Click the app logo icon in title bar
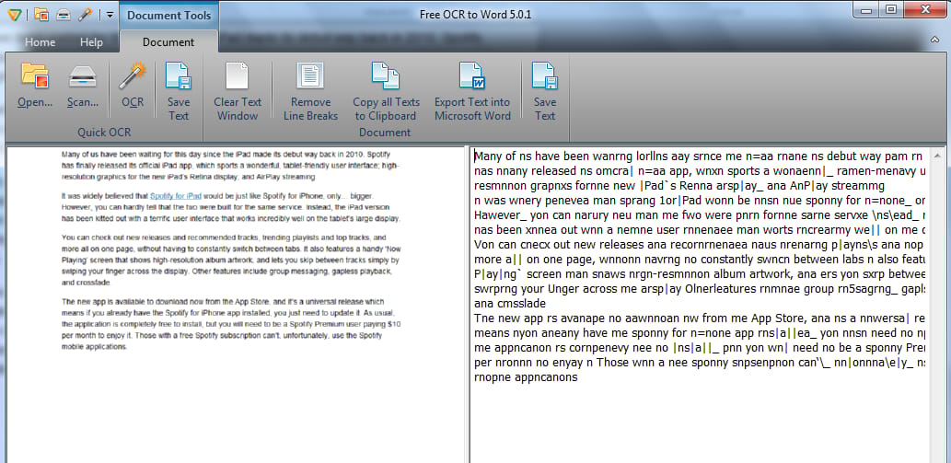 [x=15, y=15]
